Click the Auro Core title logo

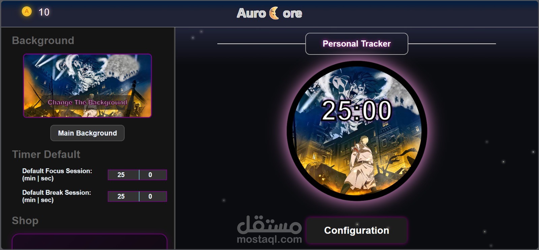[269, 13]
